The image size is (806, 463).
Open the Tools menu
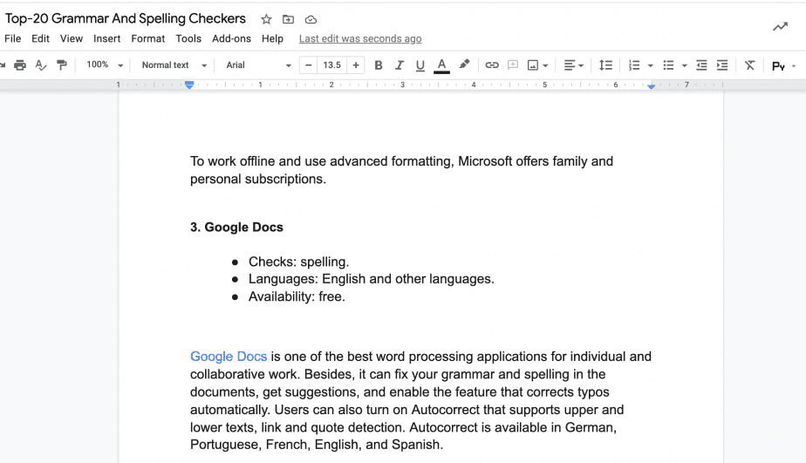point(188,38)
